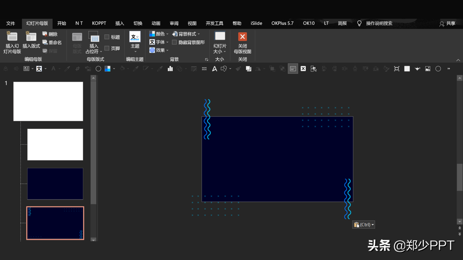Open the iSlide ribbon tab
Viewport: 463px width, 260px height.
click(x=256, y=23)
